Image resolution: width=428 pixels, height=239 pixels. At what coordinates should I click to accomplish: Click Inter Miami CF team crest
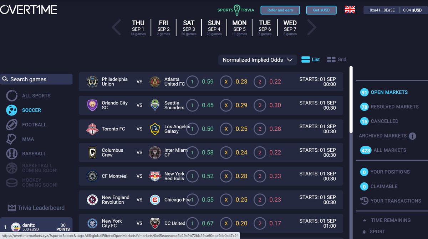[x=155, y=152]
